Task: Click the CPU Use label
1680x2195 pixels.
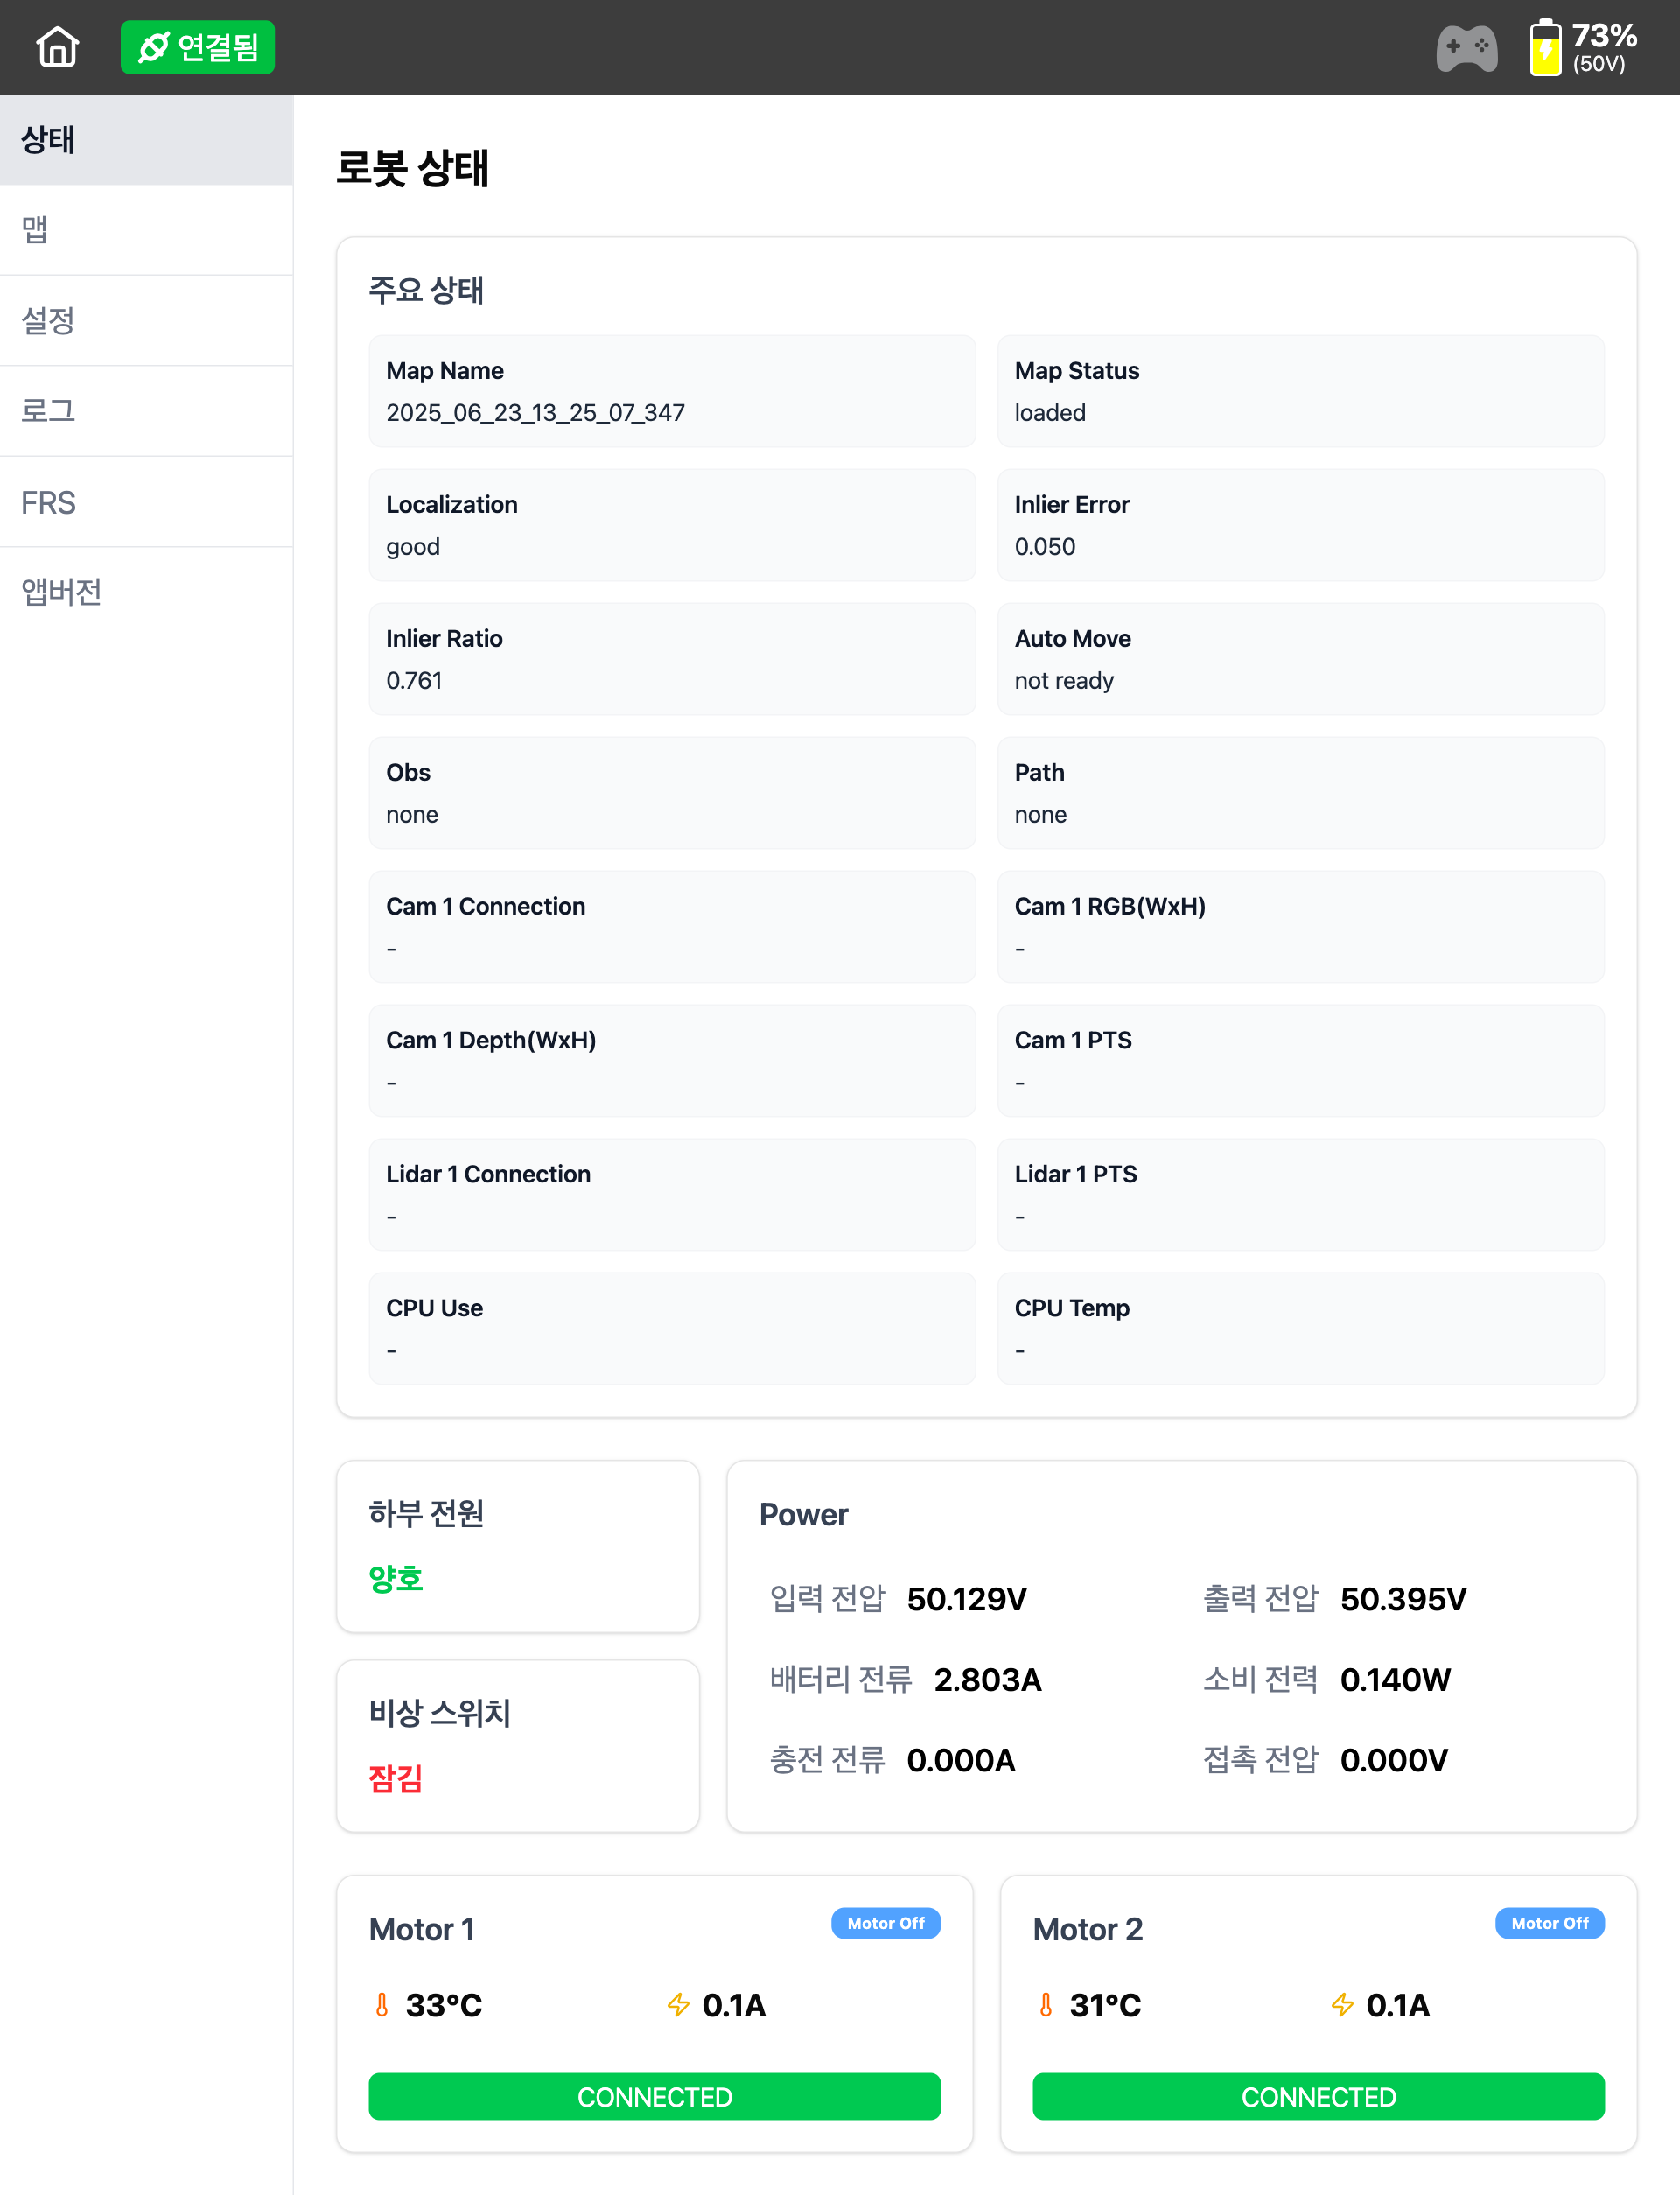Action: (434, 1308)
